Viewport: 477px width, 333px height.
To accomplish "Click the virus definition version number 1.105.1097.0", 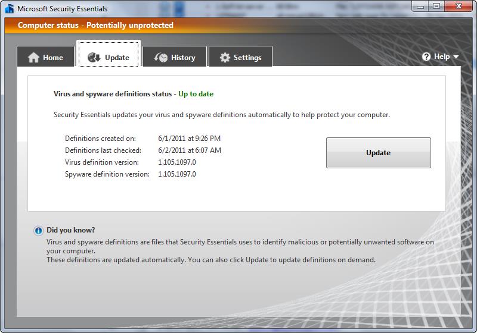I will pyautogui.click(x=177, y=162).
